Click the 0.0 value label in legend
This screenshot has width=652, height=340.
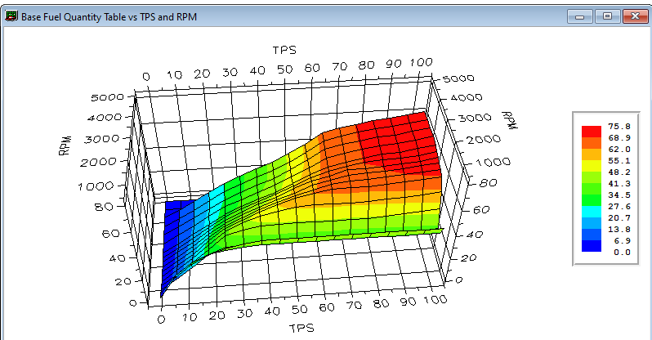[x=621, y=253]
